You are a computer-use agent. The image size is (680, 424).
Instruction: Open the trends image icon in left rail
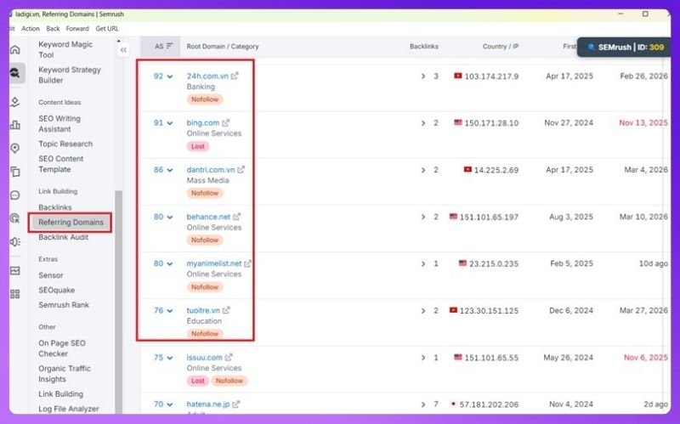point(15,270)
